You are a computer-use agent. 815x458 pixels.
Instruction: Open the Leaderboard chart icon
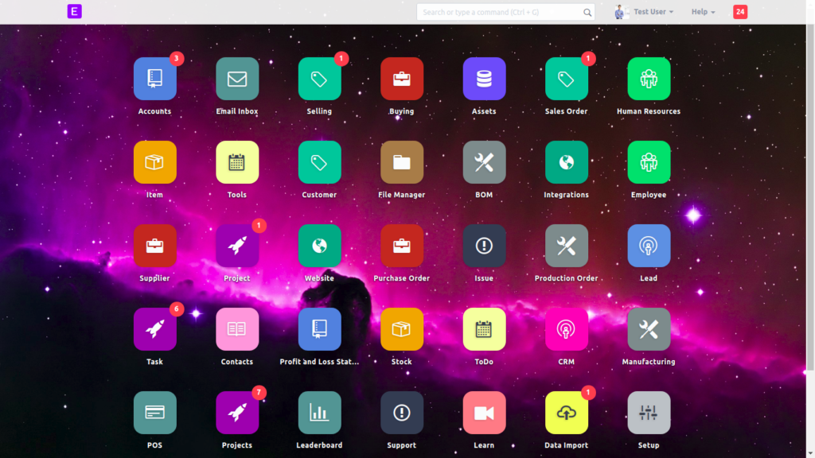pos(319,413)
